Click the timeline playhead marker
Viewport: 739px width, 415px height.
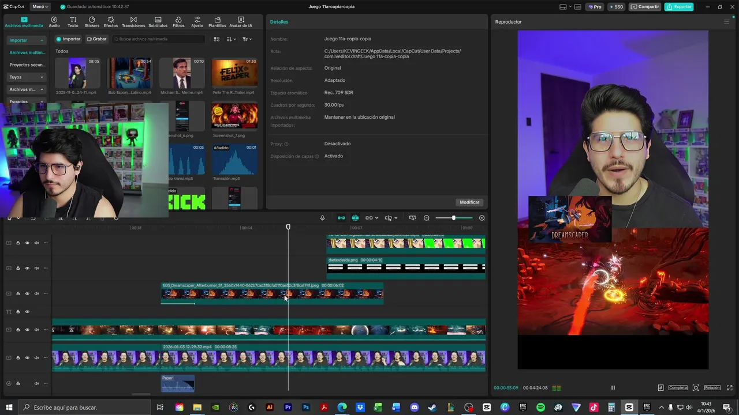point(288,227)
